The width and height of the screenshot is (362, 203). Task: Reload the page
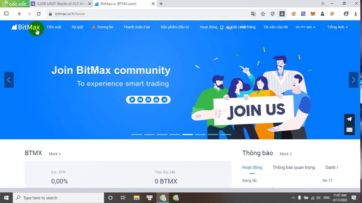point(39,14)
